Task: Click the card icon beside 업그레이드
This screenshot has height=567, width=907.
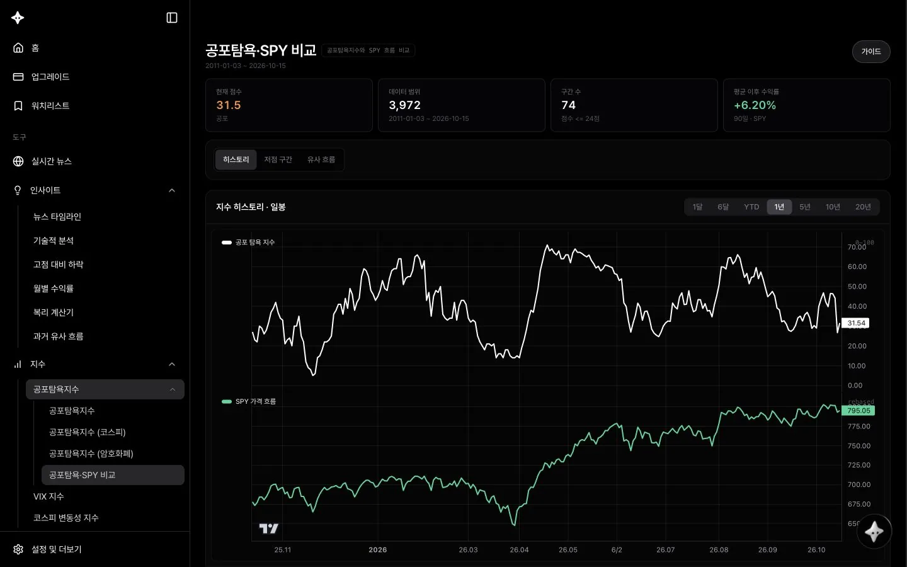Action: pyautogui.click(x=18, y=77)
